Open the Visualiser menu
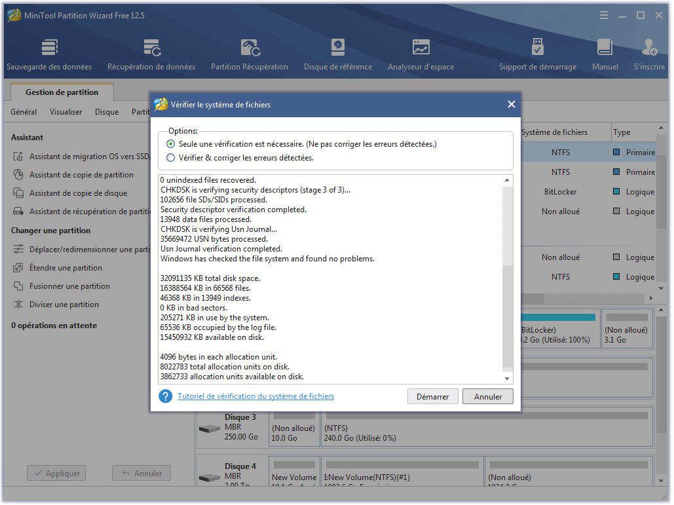The height and width of the screenshot is (505, 674). pyautogui.click(x=66, y=112)
